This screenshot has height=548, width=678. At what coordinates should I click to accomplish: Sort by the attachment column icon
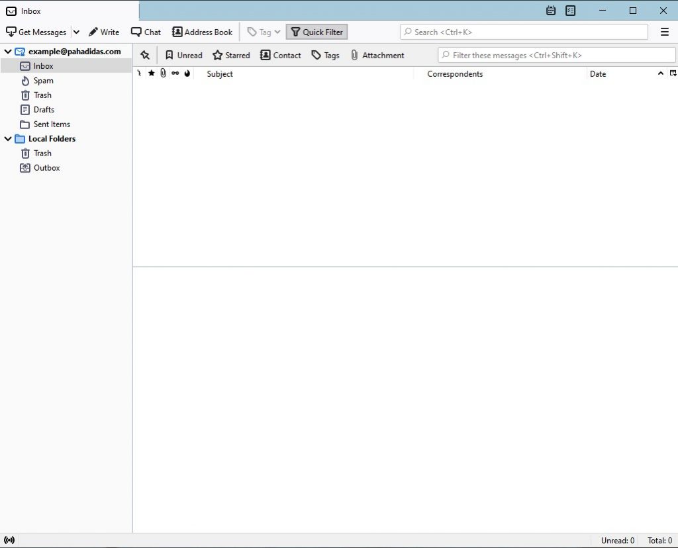[x=163, y=73]
